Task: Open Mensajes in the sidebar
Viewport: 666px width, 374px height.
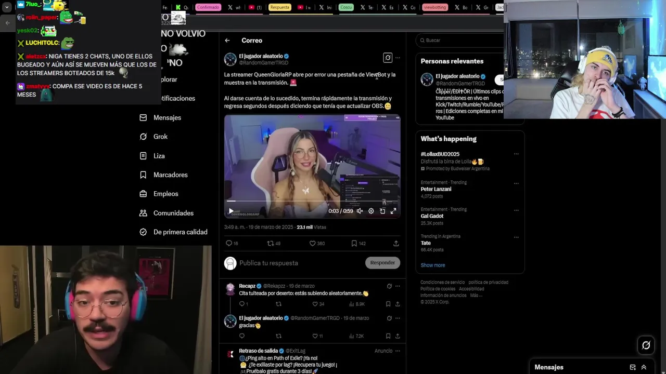Action: point(160,118)
